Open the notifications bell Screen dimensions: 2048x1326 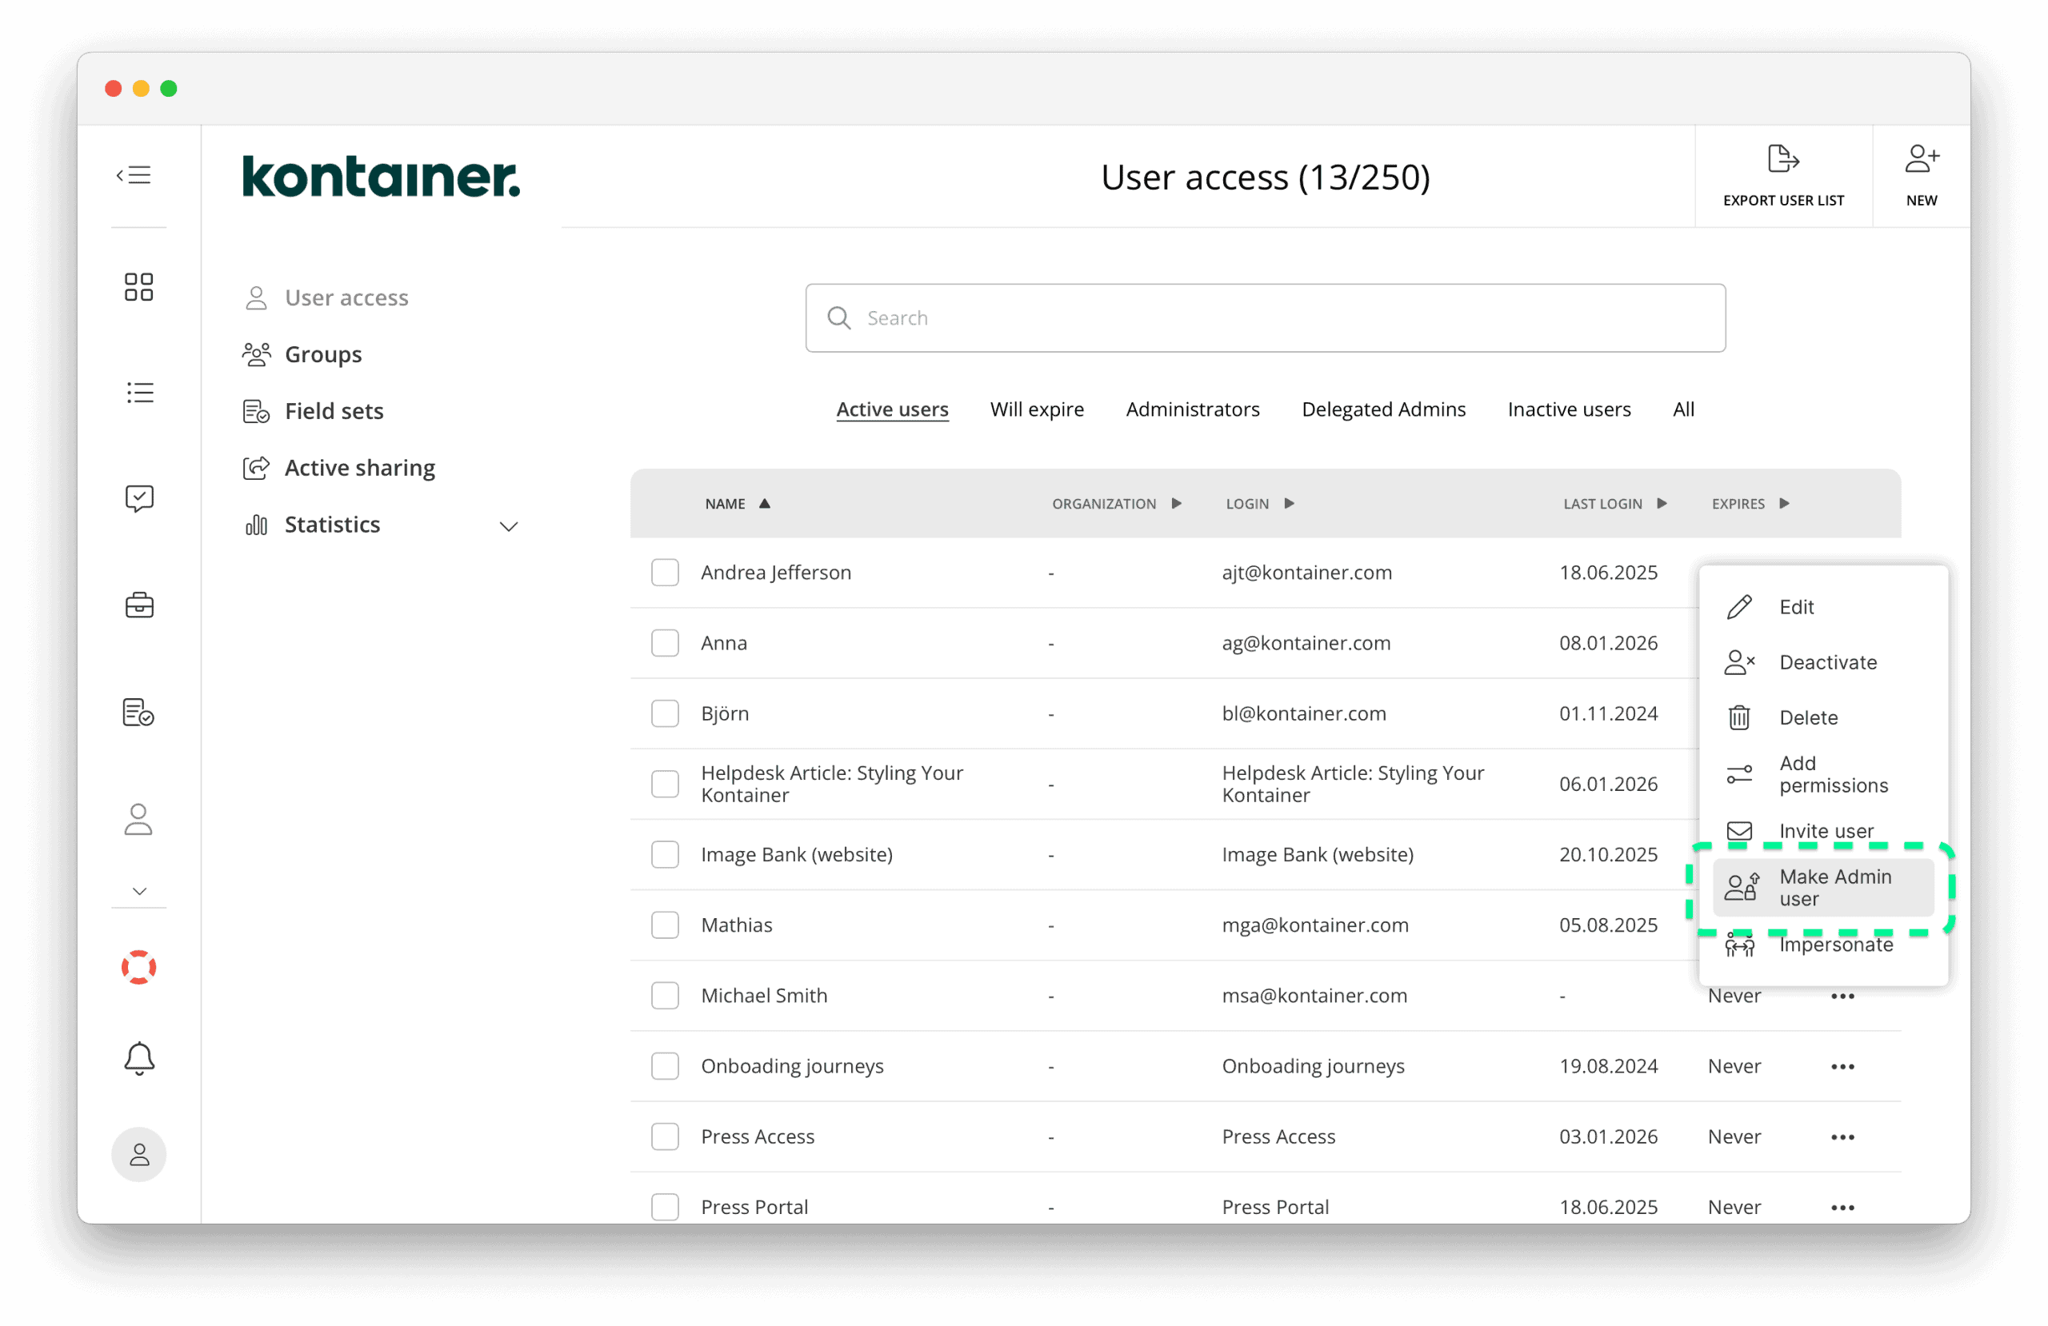[x=138, y=1057]
